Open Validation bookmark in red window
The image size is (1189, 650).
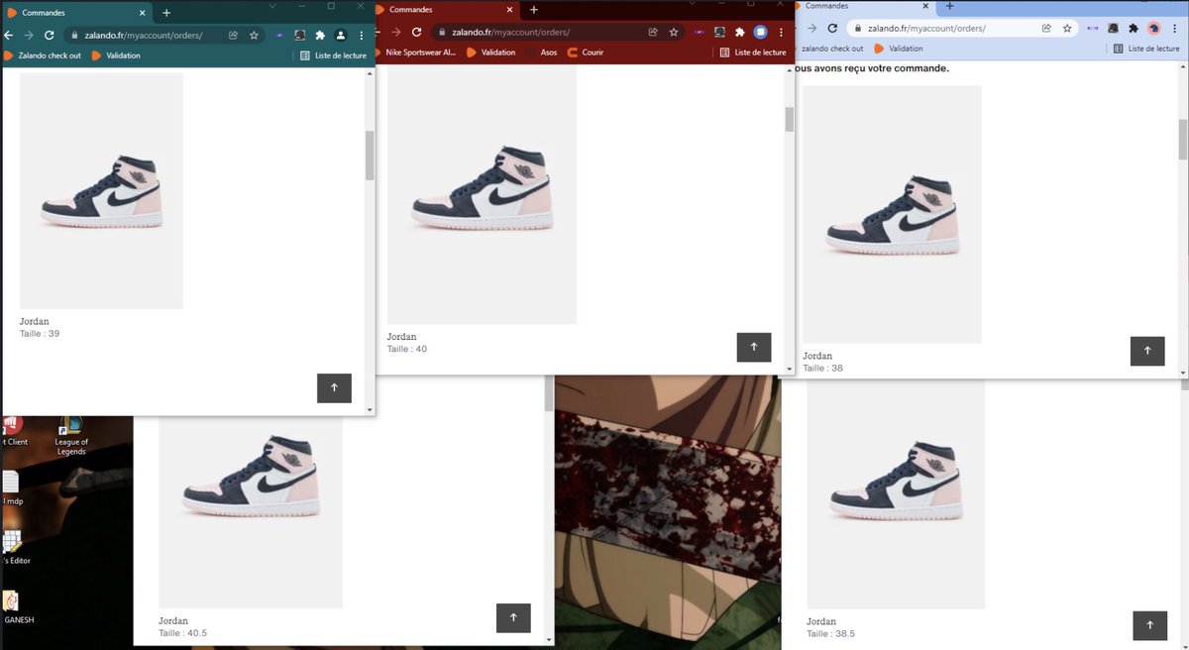(x=491, y=52)
